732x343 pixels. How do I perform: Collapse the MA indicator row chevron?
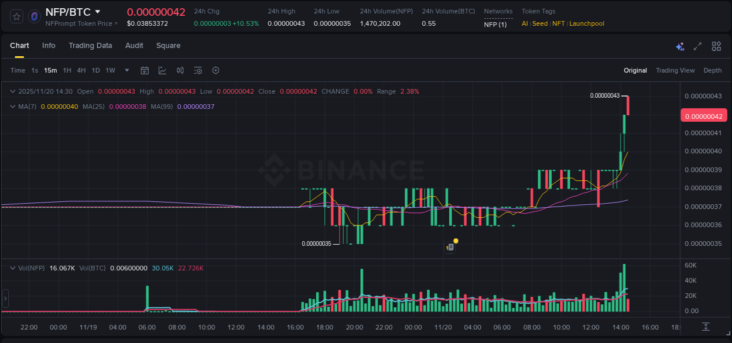[x=12, y=107]
